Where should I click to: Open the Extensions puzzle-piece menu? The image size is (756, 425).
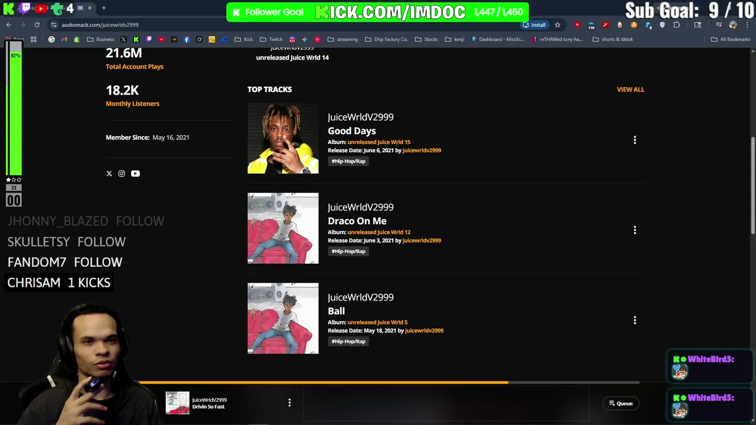676,25
